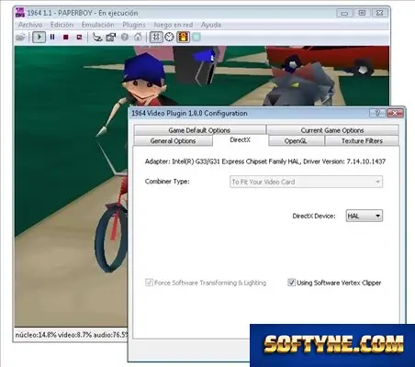
Task: Open the controller plugin settings icon
Action: [97, 38]
